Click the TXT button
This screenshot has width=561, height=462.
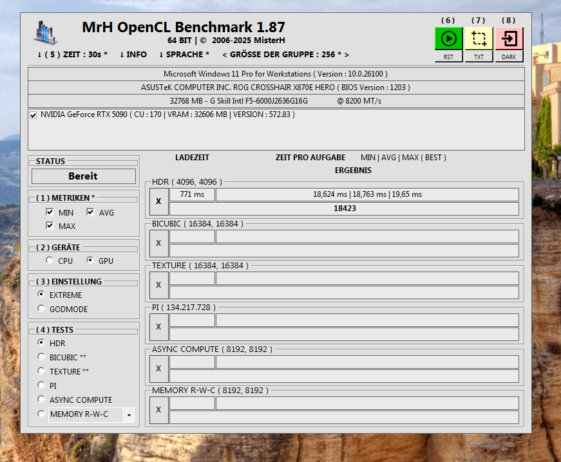click(479, 57)
